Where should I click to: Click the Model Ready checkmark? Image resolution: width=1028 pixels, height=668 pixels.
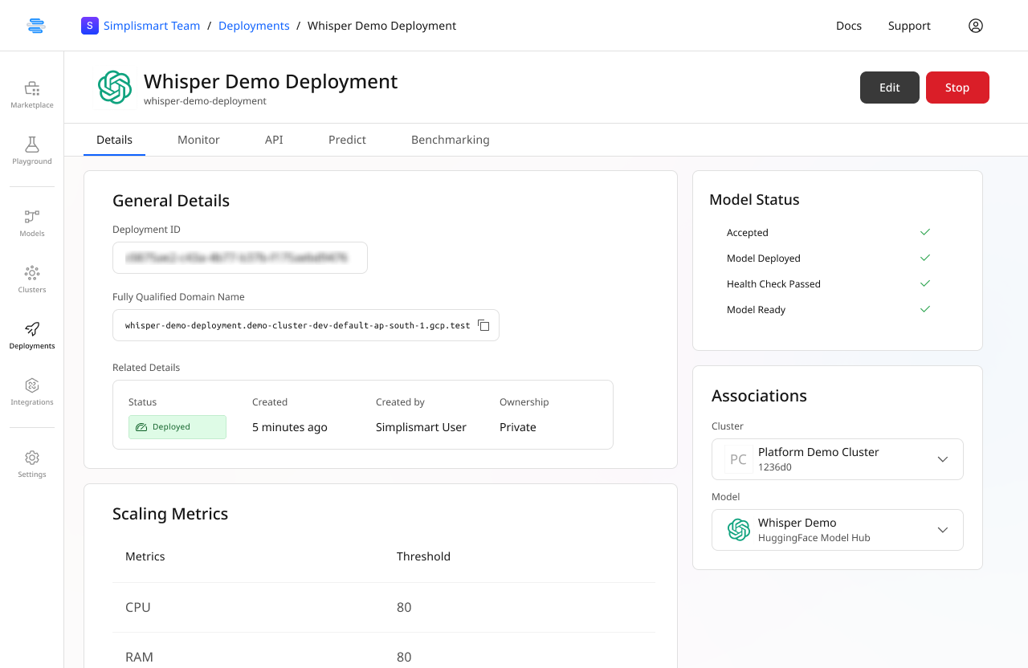[x=925, y=309]
